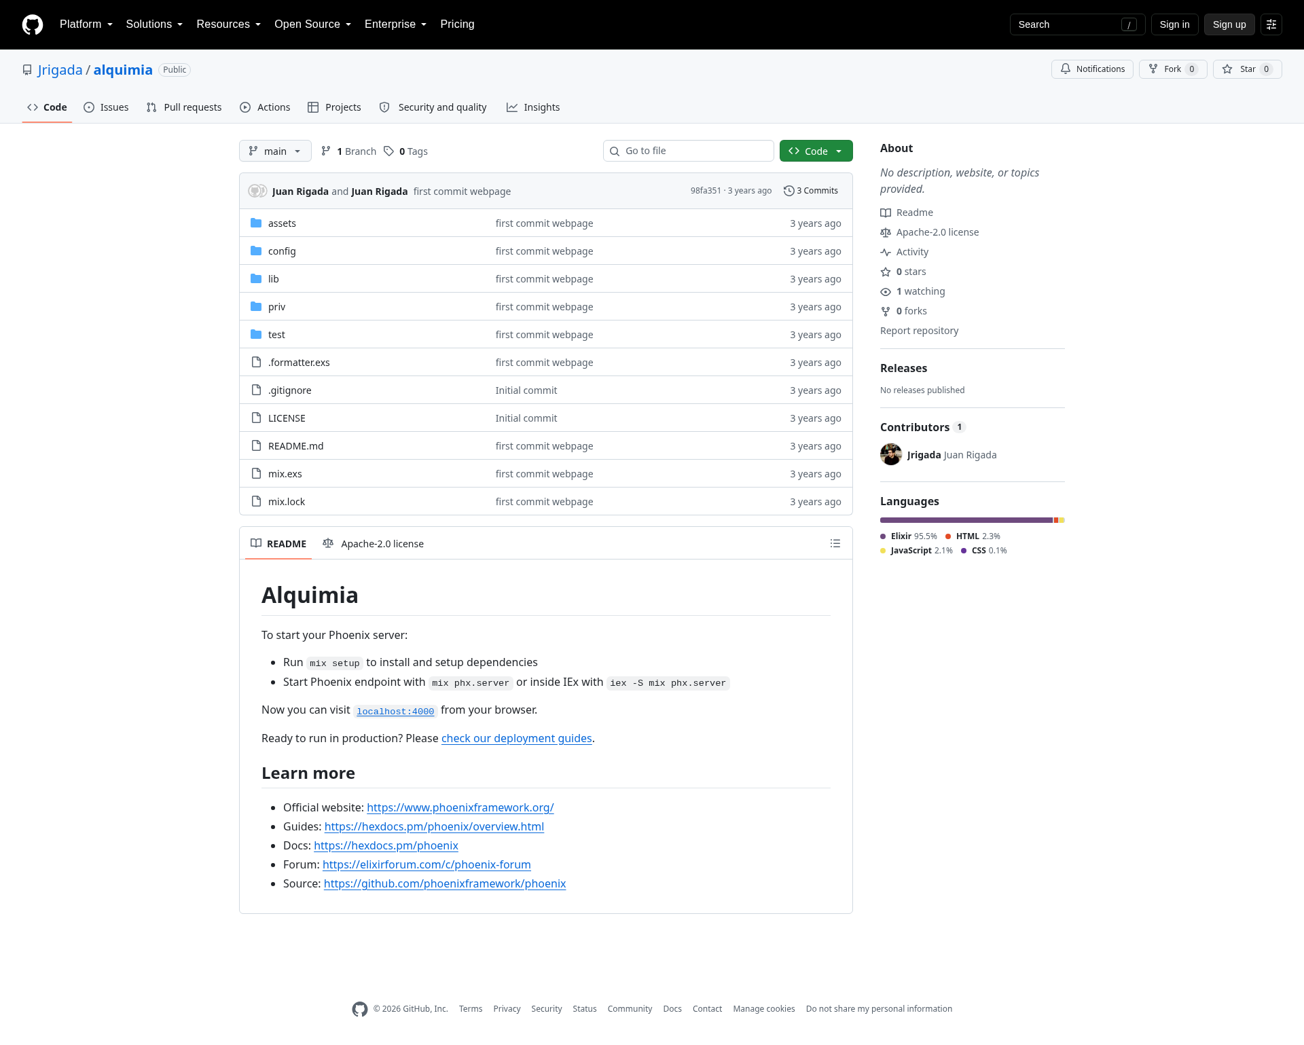This screenshot has height=1045, width=1304.
Task: Click the file icon beside LICENSE
Action: [x=256, y=418]
